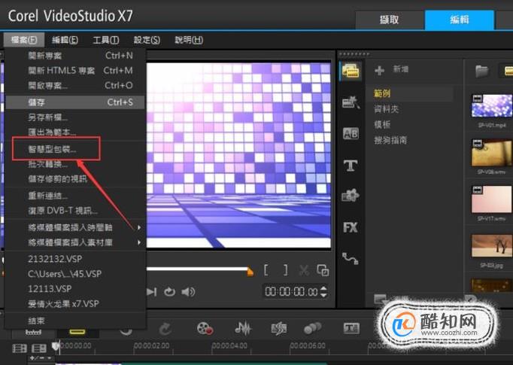513x365 pixels.
Task: Open the 編輯(E) menu
Action: [65, 40]
